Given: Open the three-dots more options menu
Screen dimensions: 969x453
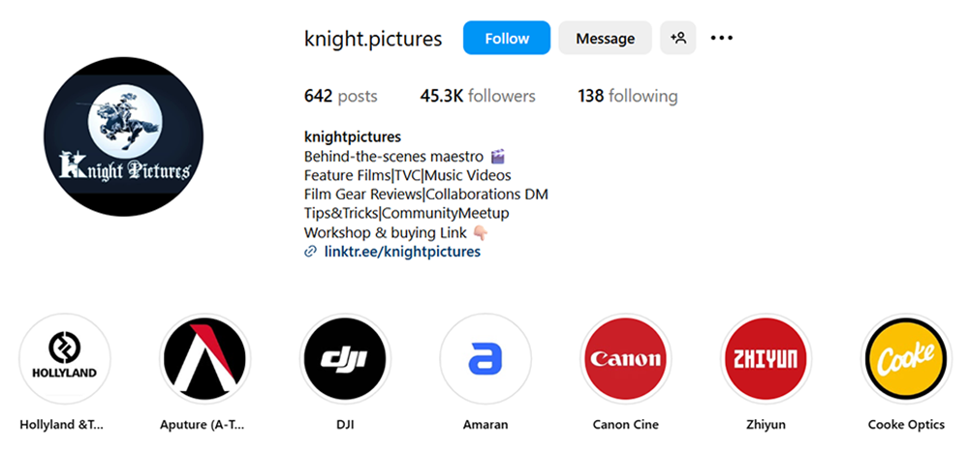Looking at the screenshot, I should pyautogui.click(x=721, y=39).
